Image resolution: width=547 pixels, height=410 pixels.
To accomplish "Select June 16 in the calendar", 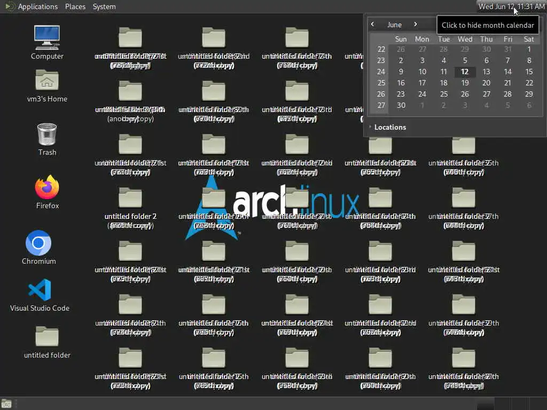I will click(x=401, y=83).
